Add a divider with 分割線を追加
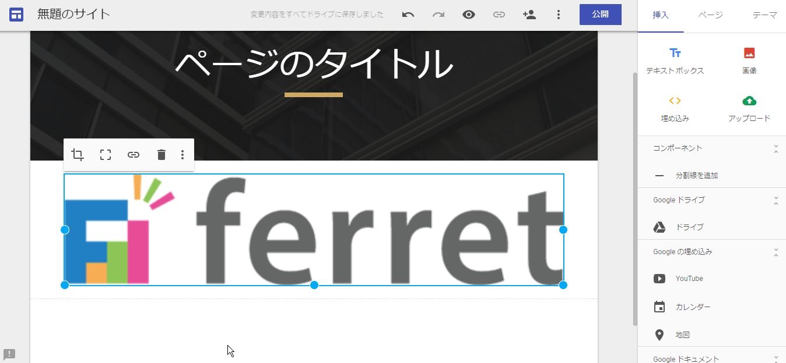 [x=700, y=175]
